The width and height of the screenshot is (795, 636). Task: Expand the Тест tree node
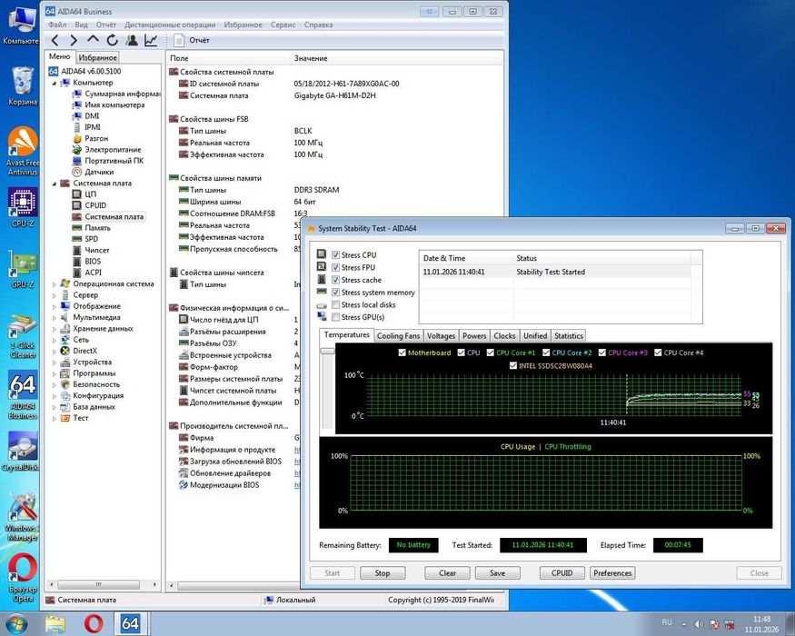[x=55, y=418]
